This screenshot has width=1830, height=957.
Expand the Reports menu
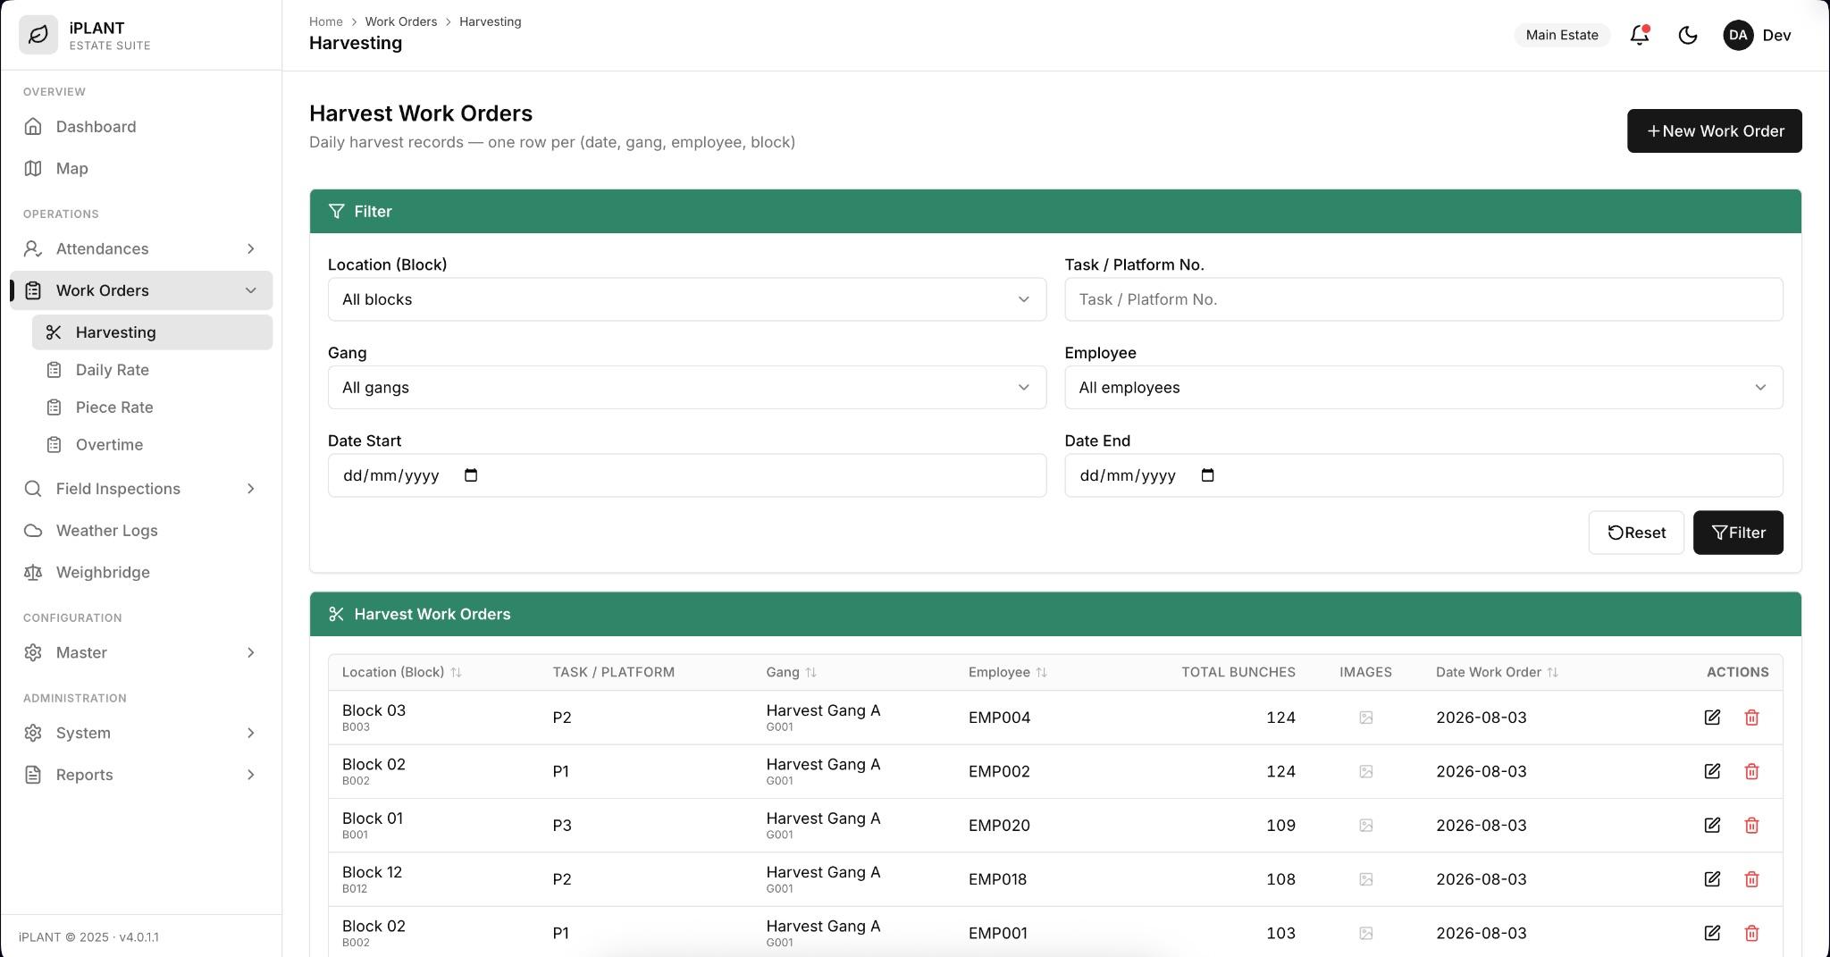coord(141,775)
